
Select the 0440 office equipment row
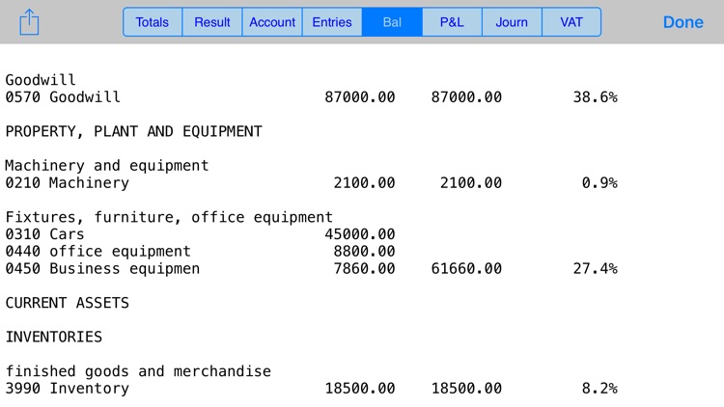[201, 252]
